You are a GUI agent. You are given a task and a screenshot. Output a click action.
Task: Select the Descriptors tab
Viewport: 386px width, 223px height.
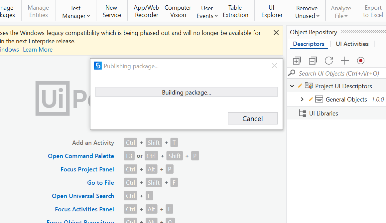309,44
